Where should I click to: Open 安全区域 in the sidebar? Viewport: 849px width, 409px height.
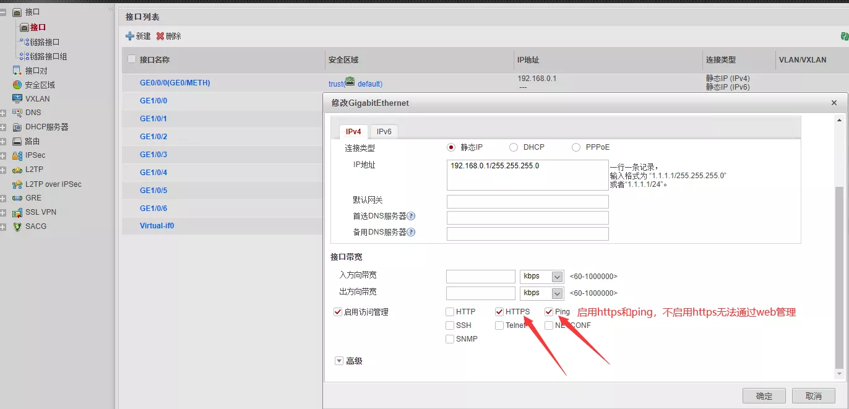tap(40, 85)
